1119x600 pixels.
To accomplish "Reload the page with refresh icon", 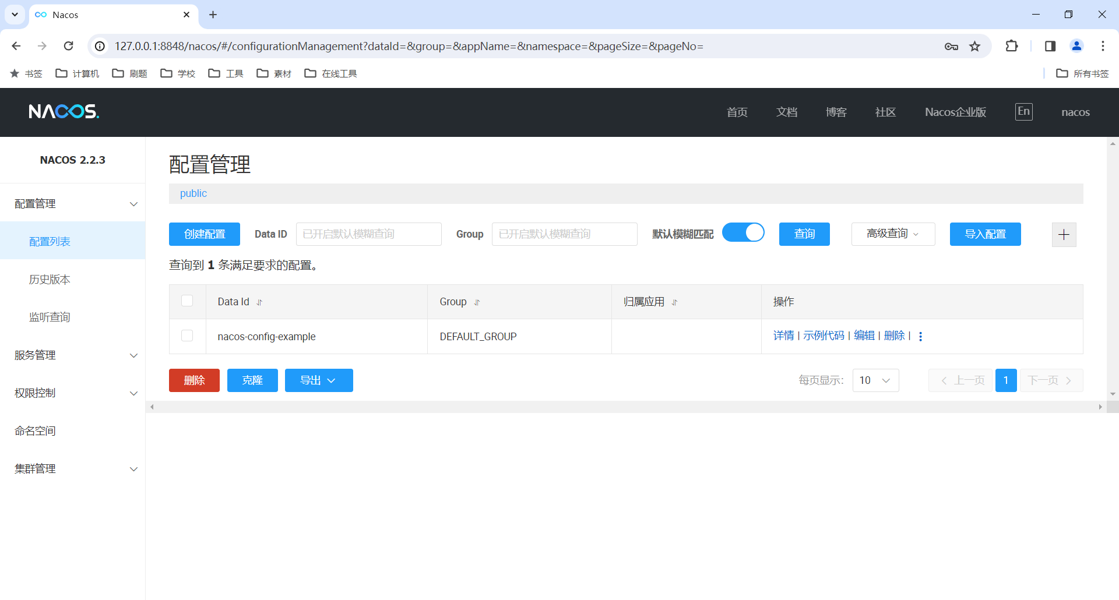I will tap(69, 46).
